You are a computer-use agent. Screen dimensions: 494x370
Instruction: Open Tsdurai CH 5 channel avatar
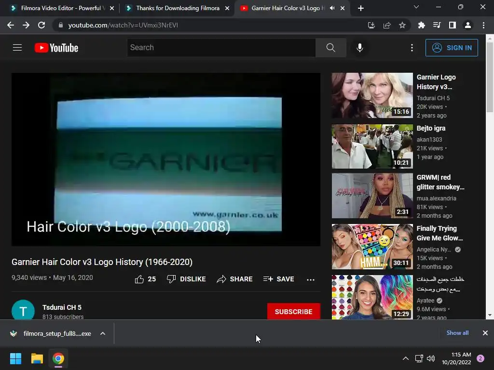coord(23,311)
